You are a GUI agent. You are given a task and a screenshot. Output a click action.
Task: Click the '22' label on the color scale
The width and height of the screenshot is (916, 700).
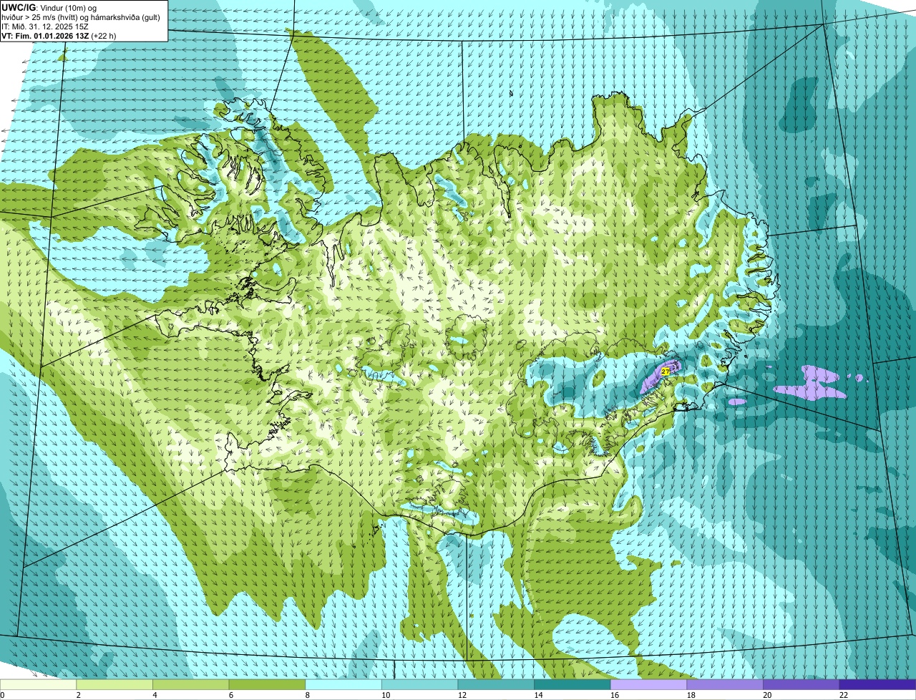click(x=843, y=695)
